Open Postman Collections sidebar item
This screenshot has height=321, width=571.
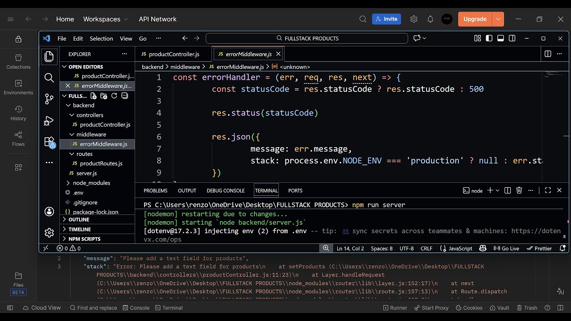point(18,62)
